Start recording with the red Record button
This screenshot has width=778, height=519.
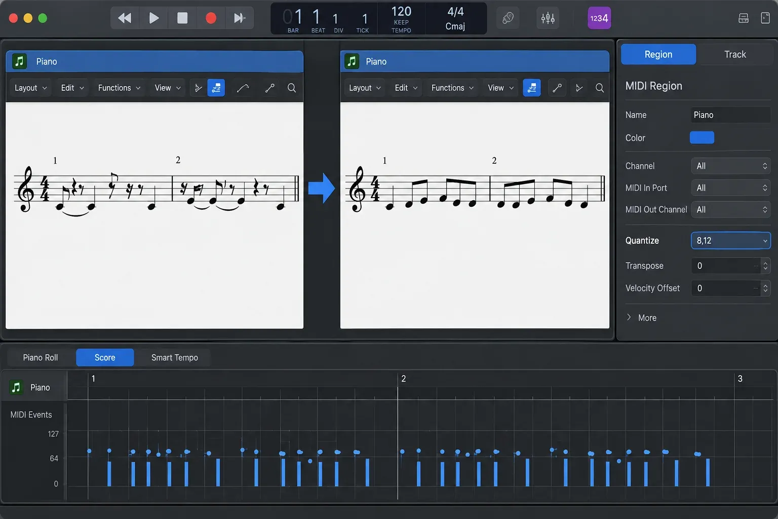(x=211, y=18)
